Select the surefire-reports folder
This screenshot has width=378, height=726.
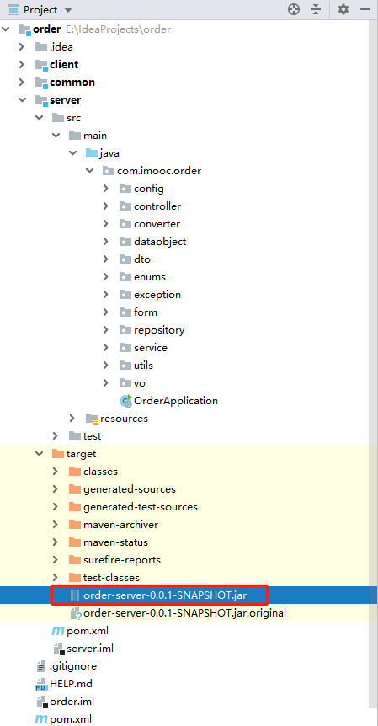pos(122,560)
